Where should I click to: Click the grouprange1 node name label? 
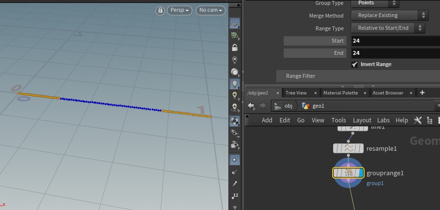coord(385,173)
